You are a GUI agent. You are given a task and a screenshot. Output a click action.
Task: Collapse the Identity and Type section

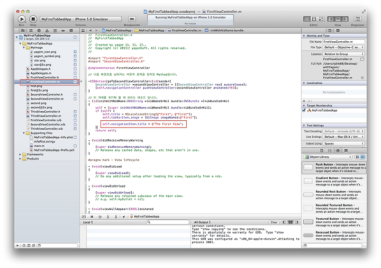pyautogui.click(x=304, y=35)
